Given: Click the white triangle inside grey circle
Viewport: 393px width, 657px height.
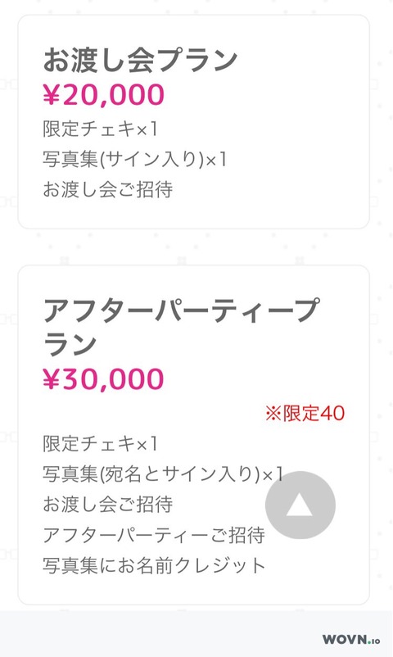Looking at the screenshot, I should (299, 505).
